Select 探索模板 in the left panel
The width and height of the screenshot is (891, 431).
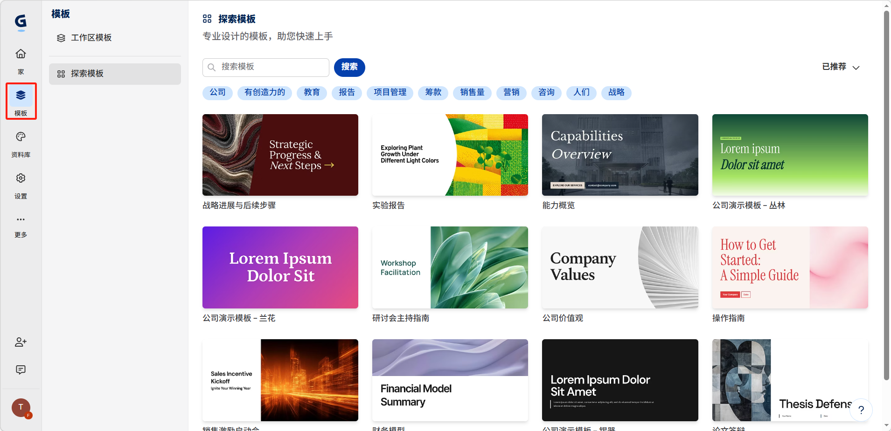[115, 74]
